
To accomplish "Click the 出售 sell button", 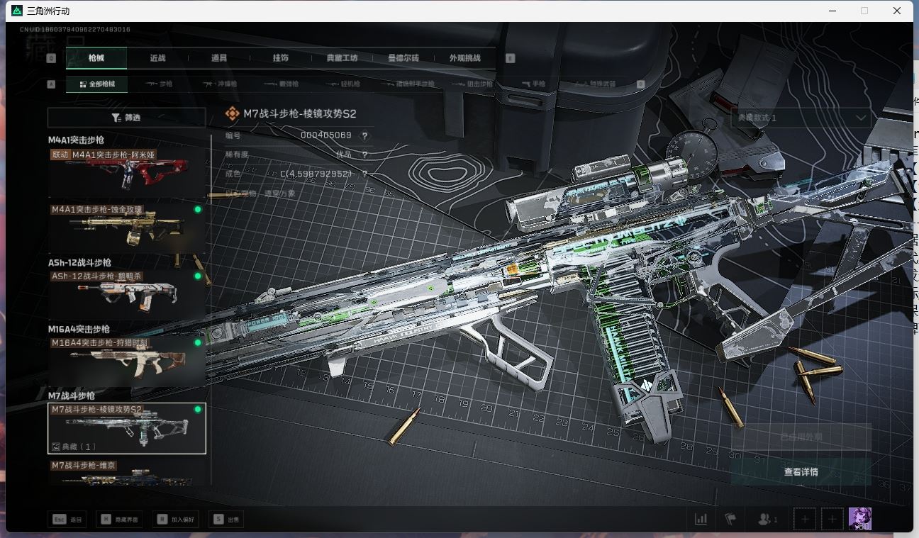I will tap(227, 520).
